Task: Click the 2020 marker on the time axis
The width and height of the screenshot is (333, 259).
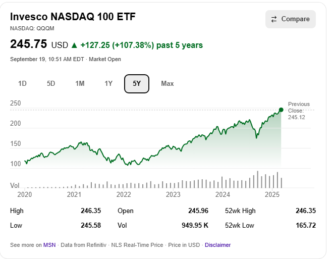Action: 25,194
